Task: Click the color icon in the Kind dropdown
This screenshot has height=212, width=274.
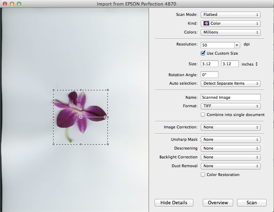Action: pos(206,24)
